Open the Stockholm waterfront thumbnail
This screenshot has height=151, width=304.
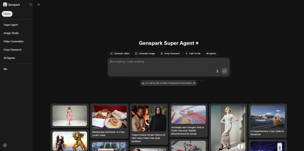pos(268,117)
